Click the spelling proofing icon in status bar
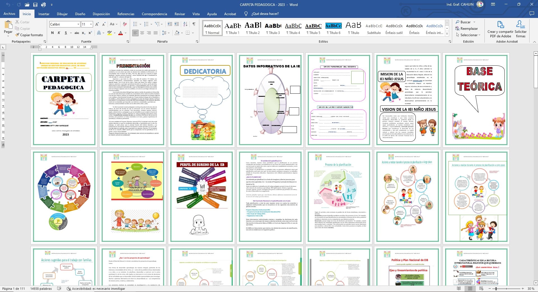The image size is (538, 292). click(x=59, y=289)
